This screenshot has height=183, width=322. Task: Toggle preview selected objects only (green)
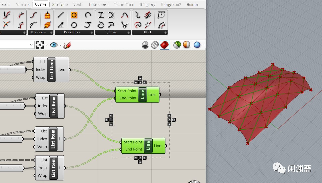177,45
